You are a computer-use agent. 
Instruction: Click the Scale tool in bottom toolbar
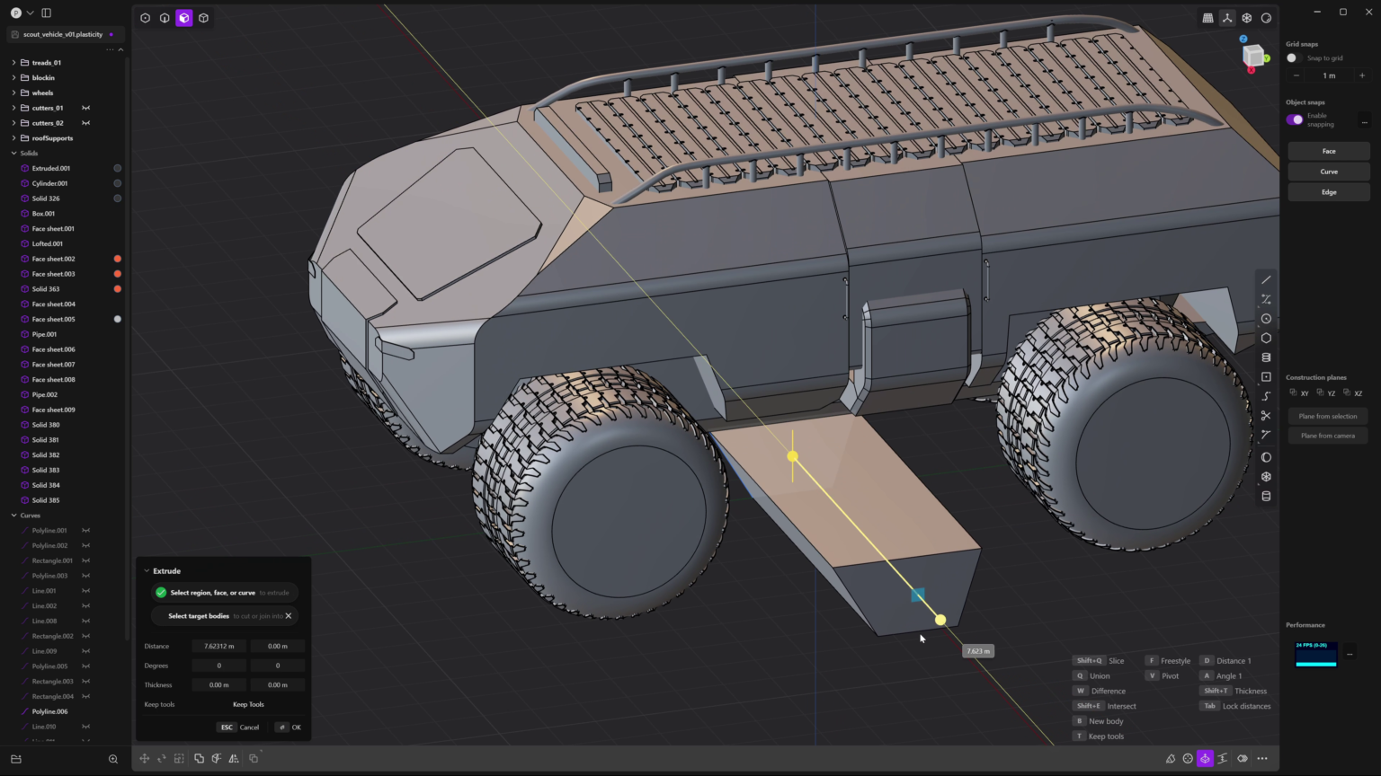[179, 759]
